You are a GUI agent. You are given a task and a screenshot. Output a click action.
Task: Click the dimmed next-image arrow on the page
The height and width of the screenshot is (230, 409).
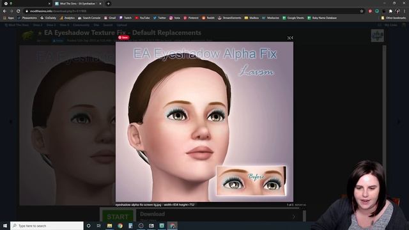pos(398,121)
